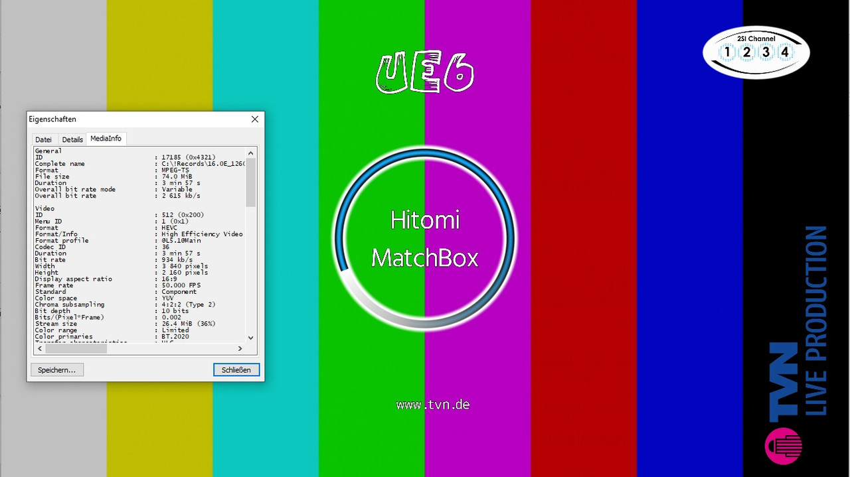Screen dimensions: 850x477
Task: Click the '512 (0x200)' value
Action: (x=183, y=215)
